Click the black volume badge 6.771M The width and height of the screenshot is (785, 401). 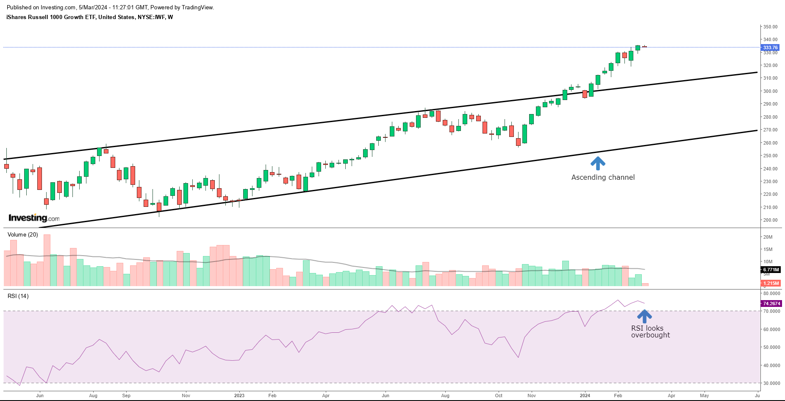(x=770, y=270)
